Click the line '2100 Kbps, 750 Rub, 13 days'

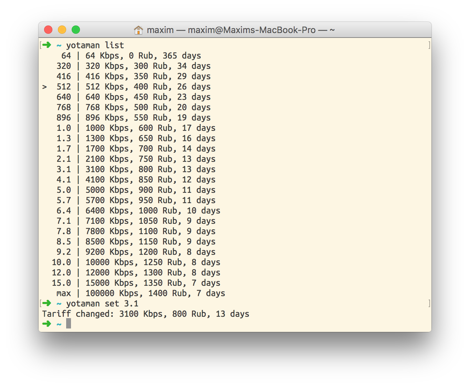(150, 159)
